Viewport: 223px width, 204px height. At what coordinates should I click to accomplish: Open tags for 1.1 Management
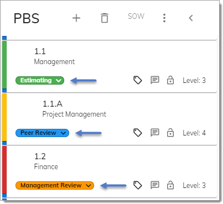(x=138, y=80)
